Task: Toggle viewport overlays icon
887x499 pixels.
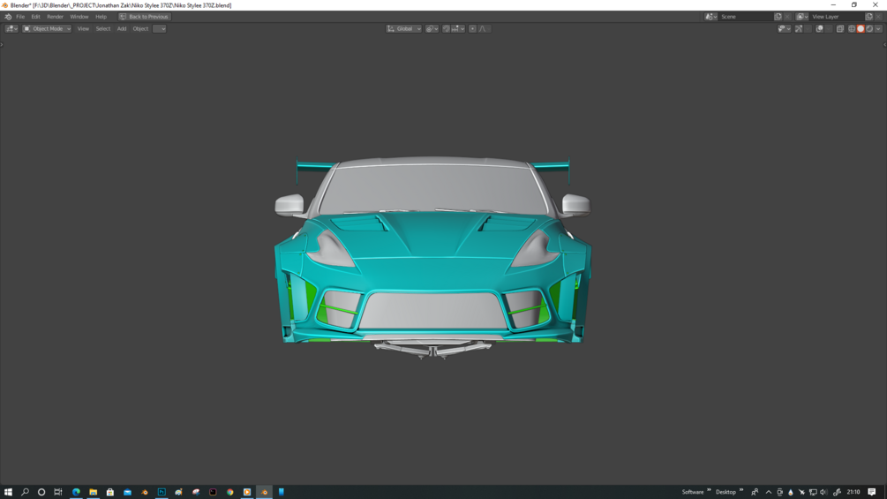Action: [x=820, y=29]
